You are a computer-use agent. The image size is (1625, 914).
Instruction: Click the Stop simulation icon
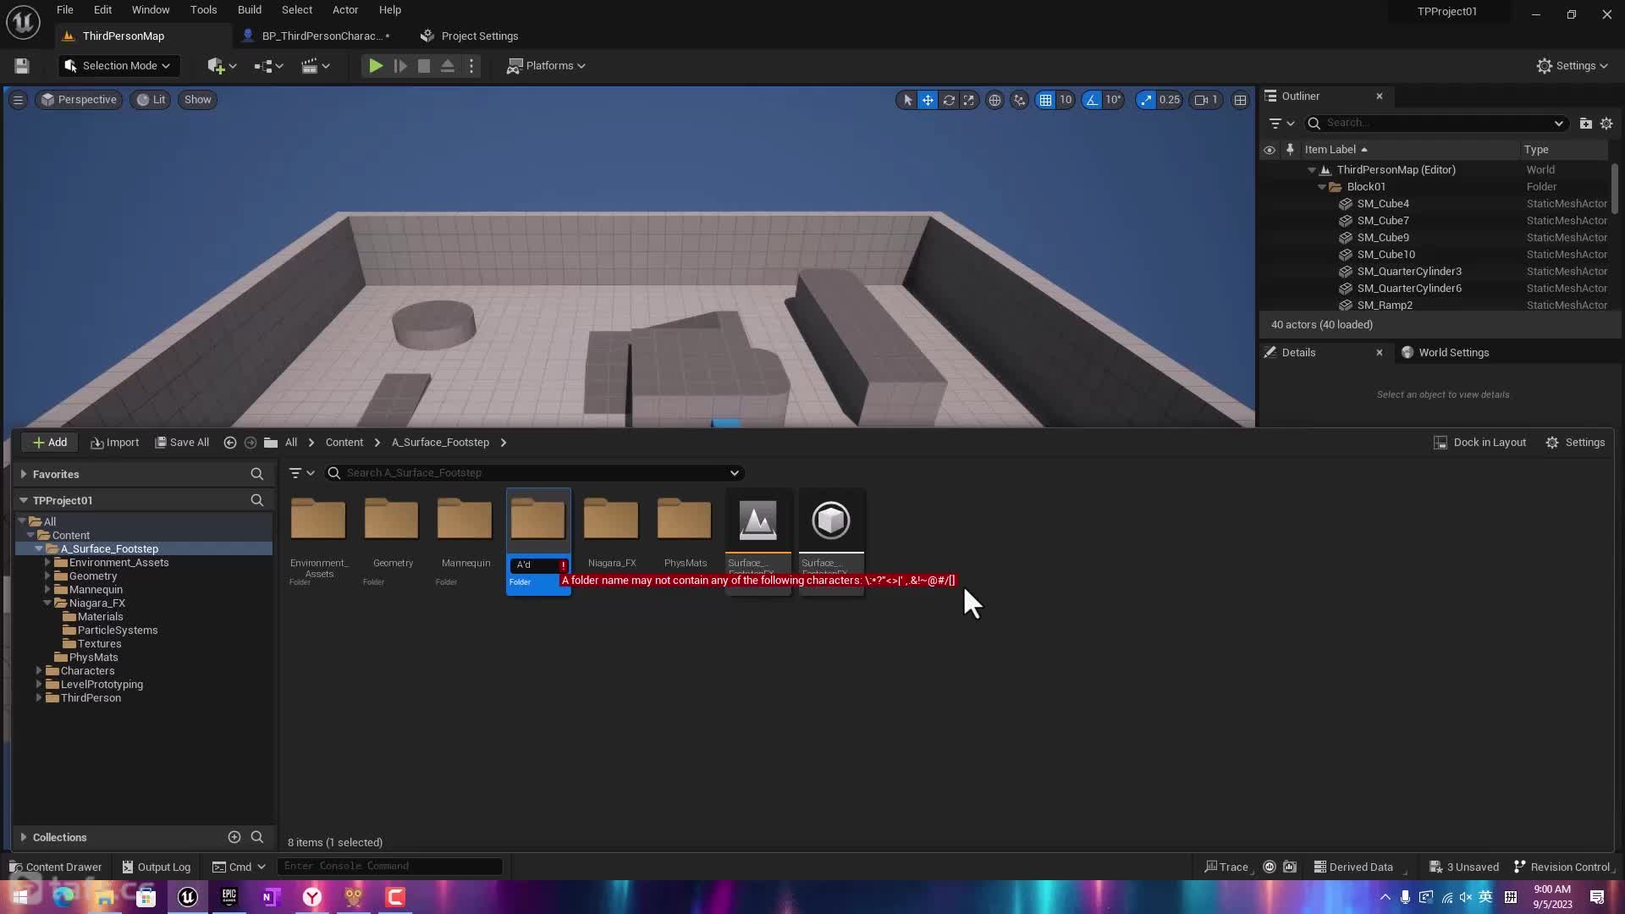[424, 66]
